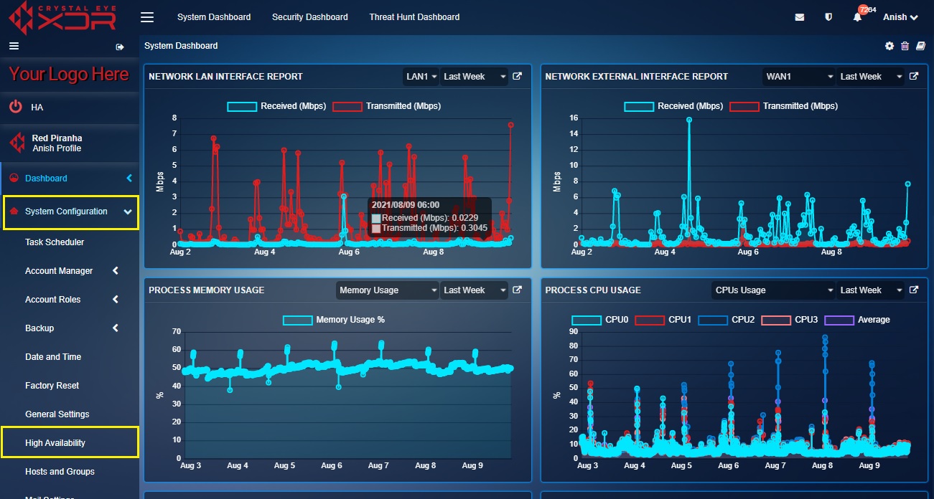934x499 pixels.
Task: Toggle external interface Received (Mbps) legend
Action: tap(673, 106)
